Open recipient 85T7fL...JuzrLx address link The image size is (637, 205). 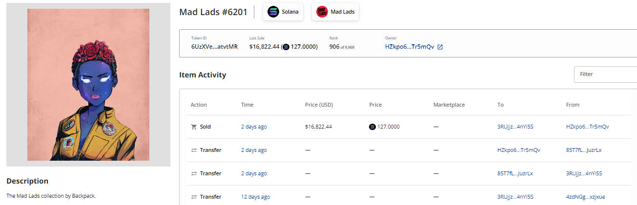point(515,173)
